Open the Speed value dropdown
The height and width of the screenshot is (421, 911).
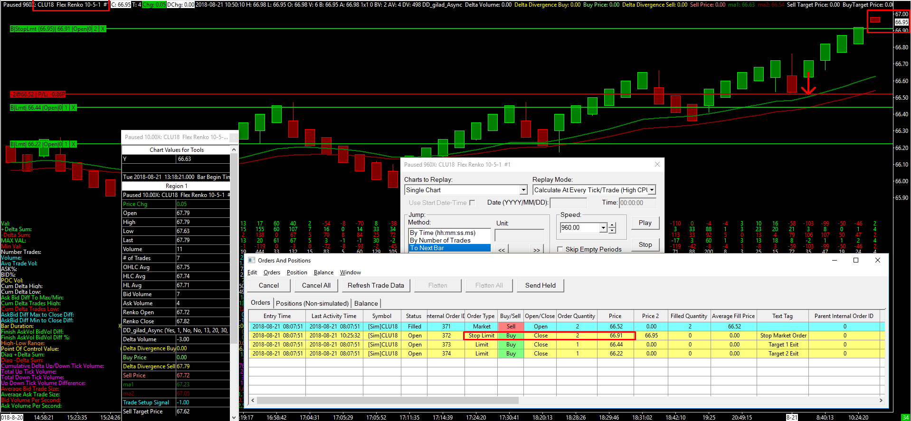(603, 228)
